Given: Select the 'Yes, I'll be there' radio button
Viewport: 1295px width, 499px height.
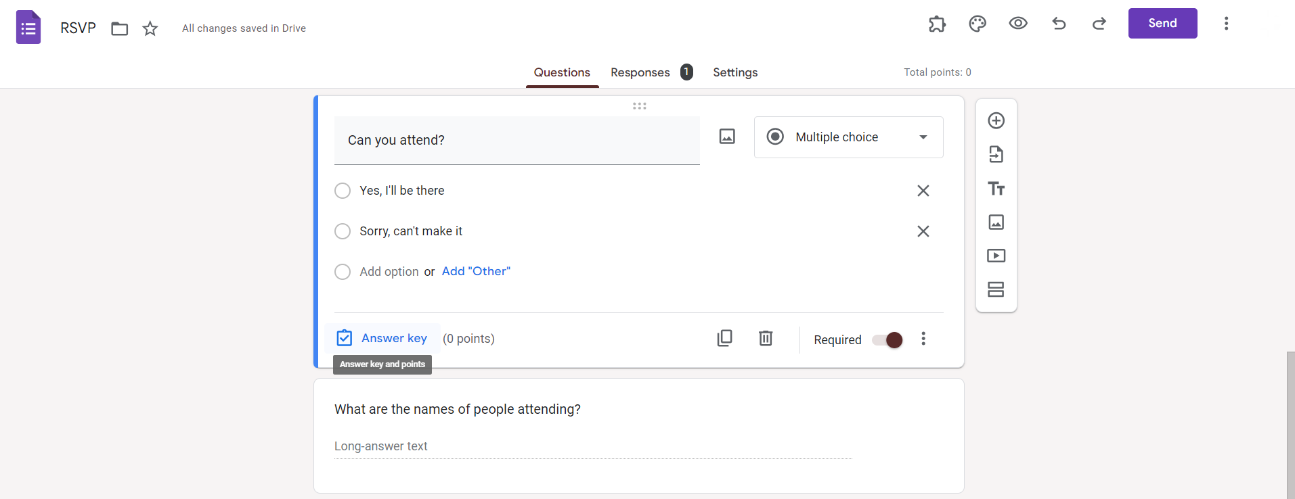Looking at the screenshot, I should 343,191.
